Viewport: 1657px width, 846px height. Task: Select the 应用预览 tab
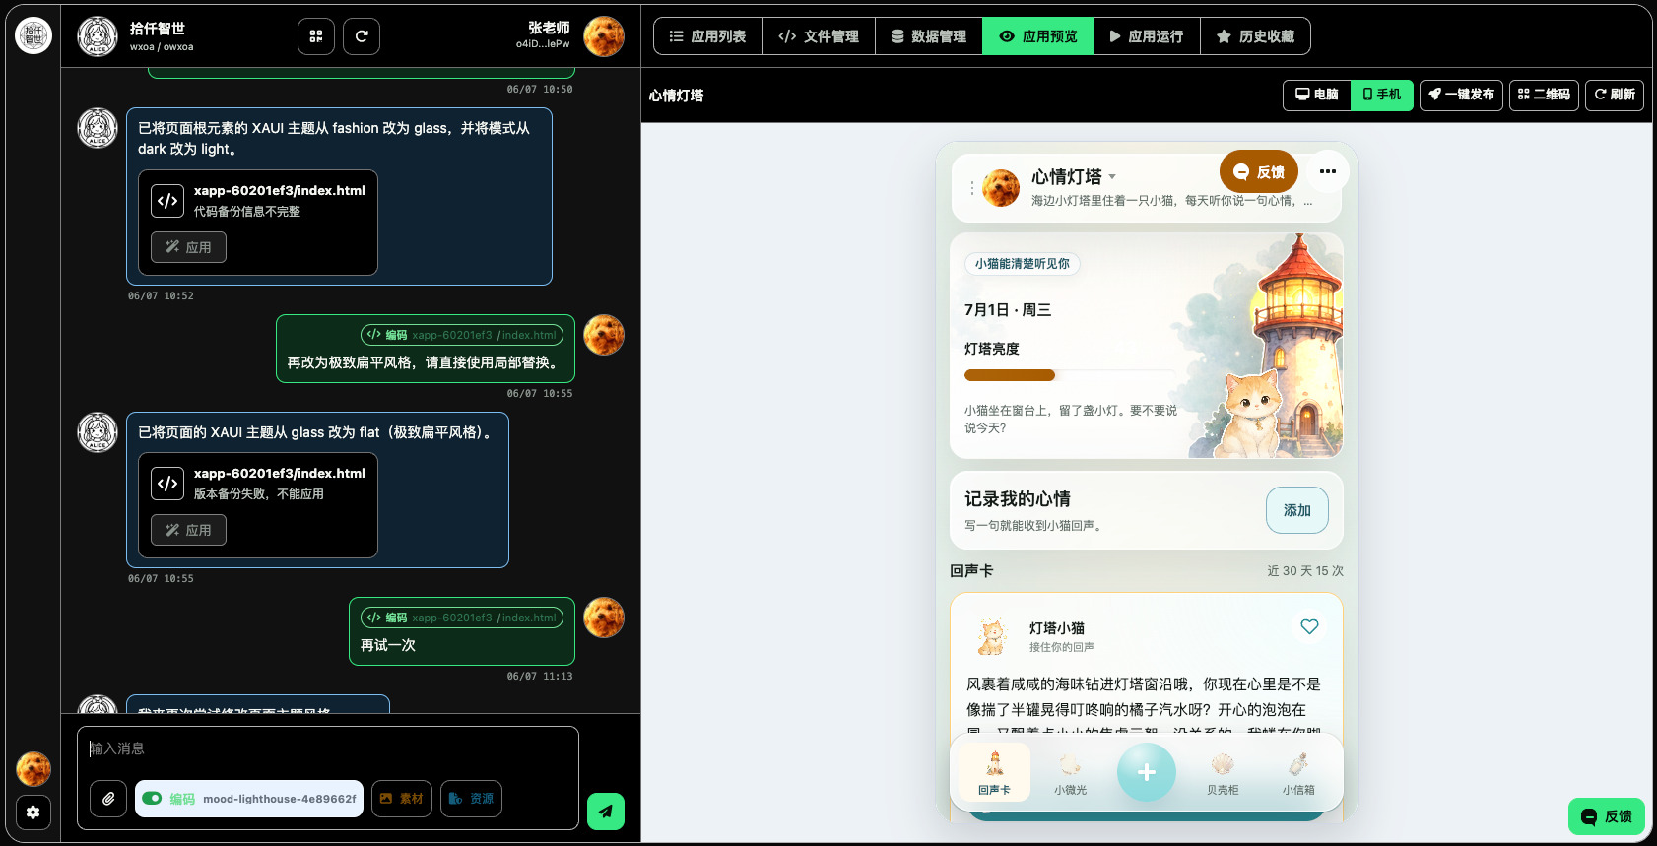1038,36
